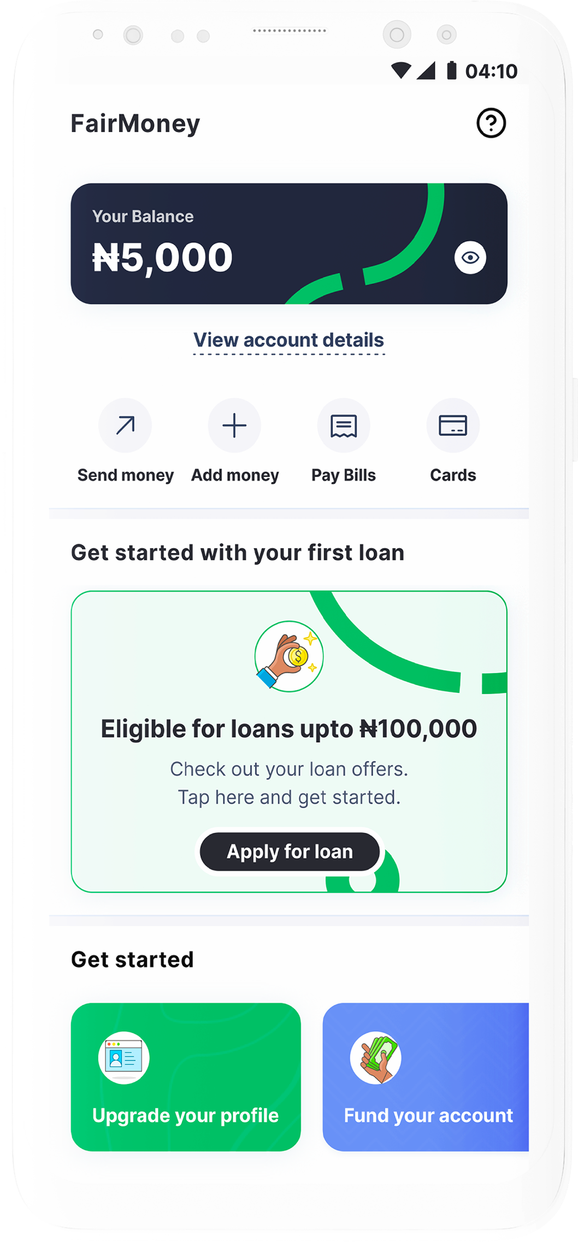This screenshot has height=1242, width=578.
Task: Toggle balance visibility with the eye icon
Action: (470, 257)
